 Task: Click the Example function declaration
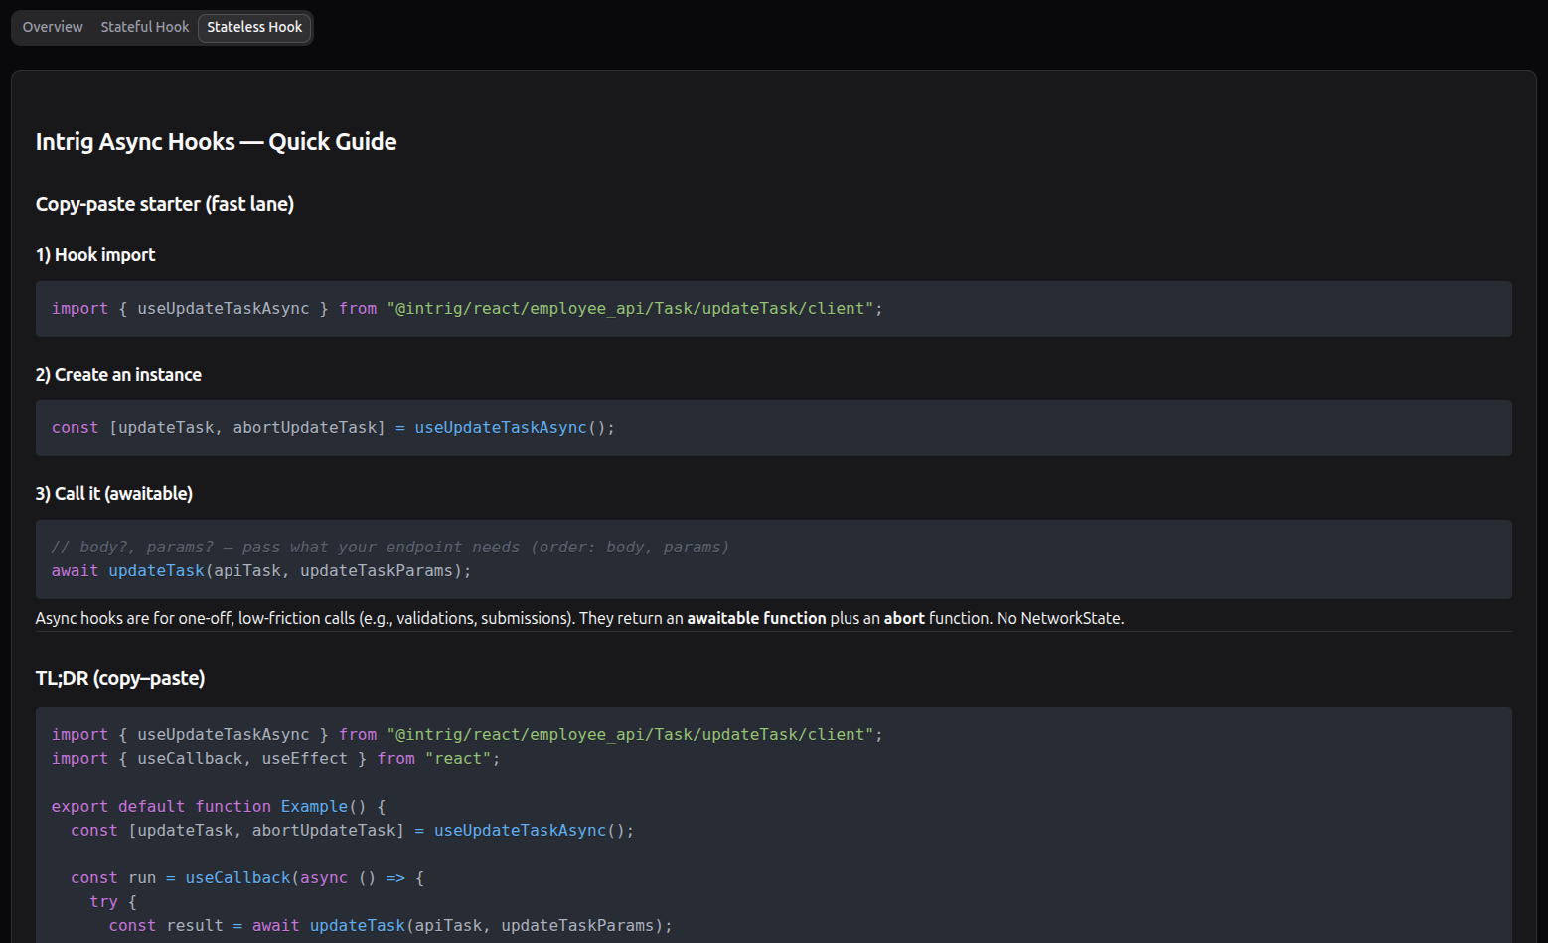coord(314,806)
